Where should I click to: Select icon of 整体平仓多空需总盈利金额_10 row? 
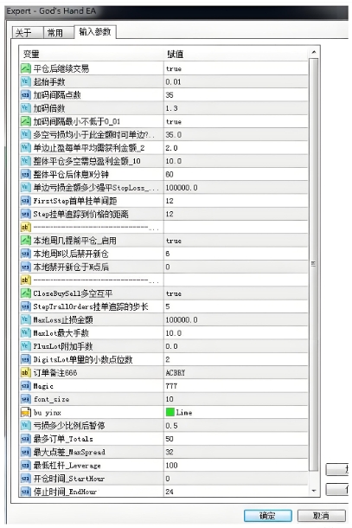26,161
